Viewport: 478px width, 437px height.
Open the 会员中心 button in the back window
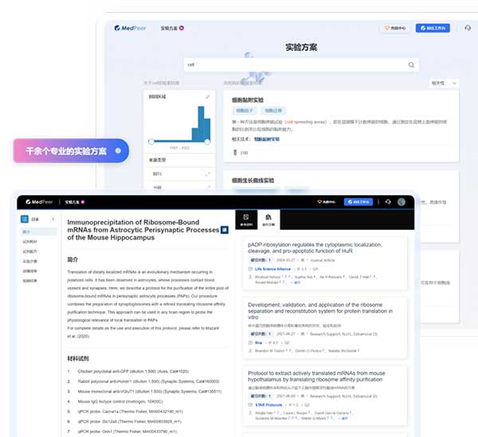(x=395, y=28)
